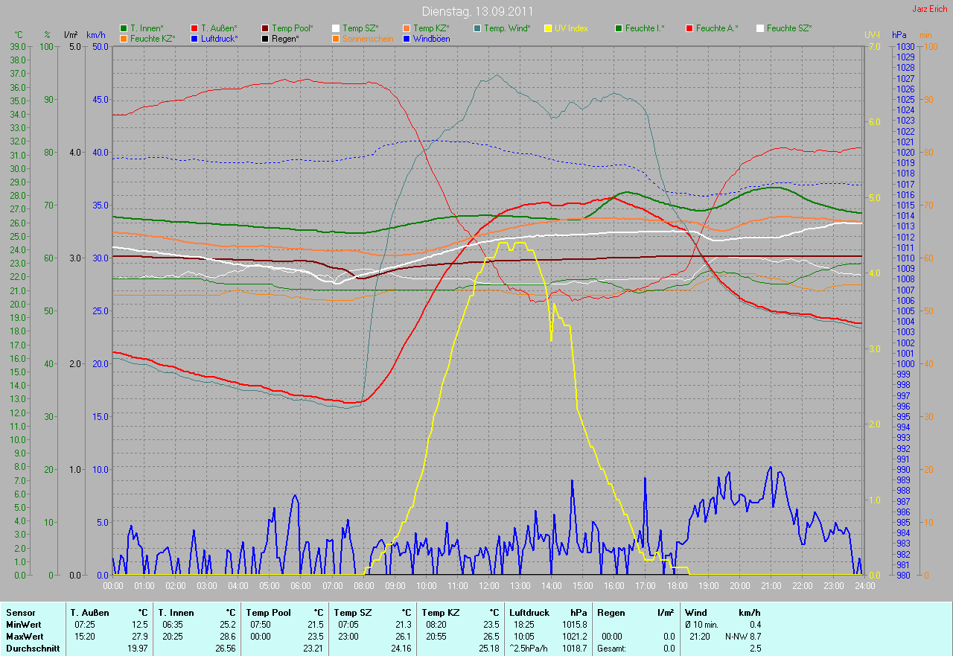The width and height of the screenshot is (953, 656).
Task: Click the 'Durchschnitt' row label
Action: pyautogui.click(x=33, y=649)
